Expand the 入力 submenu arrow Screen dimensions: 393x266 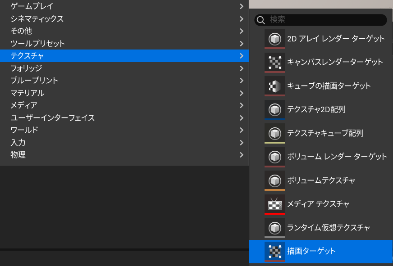click(242, 143)
